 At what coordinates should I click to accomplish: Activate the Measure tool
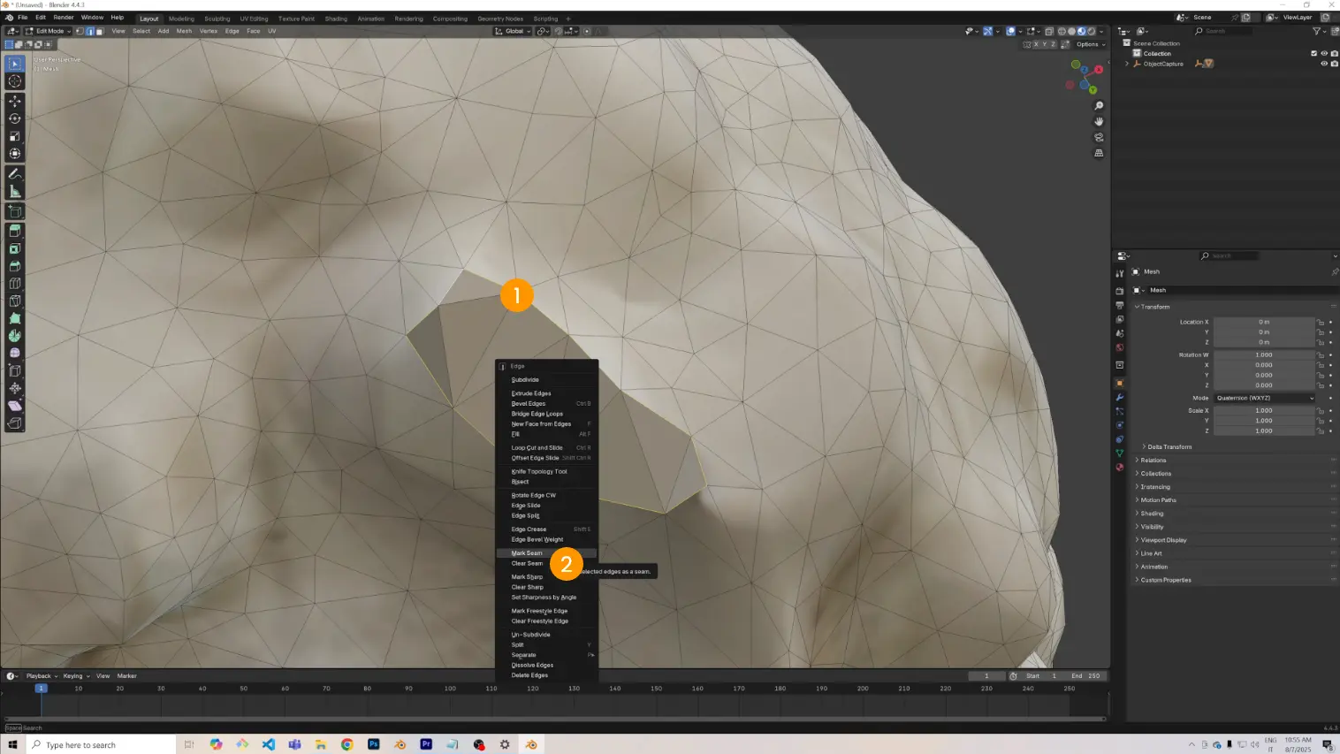[15, 192]
